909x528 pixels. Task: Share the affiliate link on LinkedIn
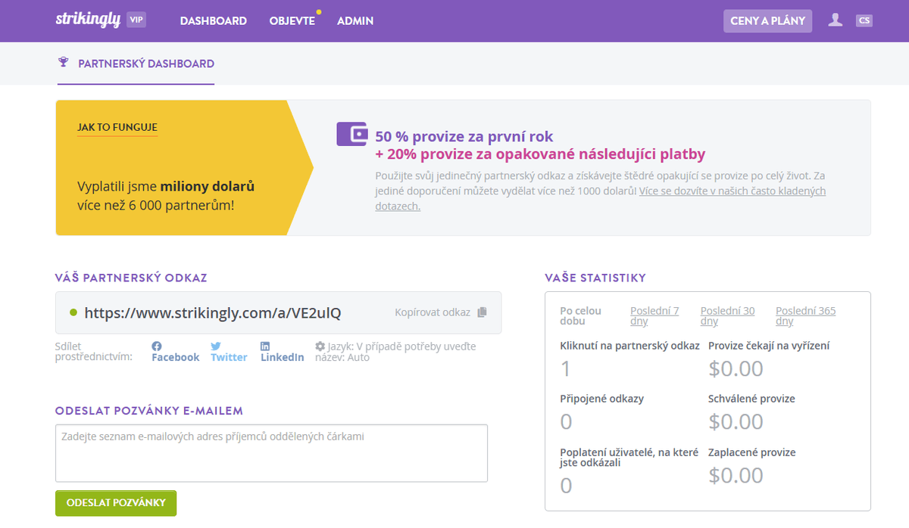click(281, 352)
